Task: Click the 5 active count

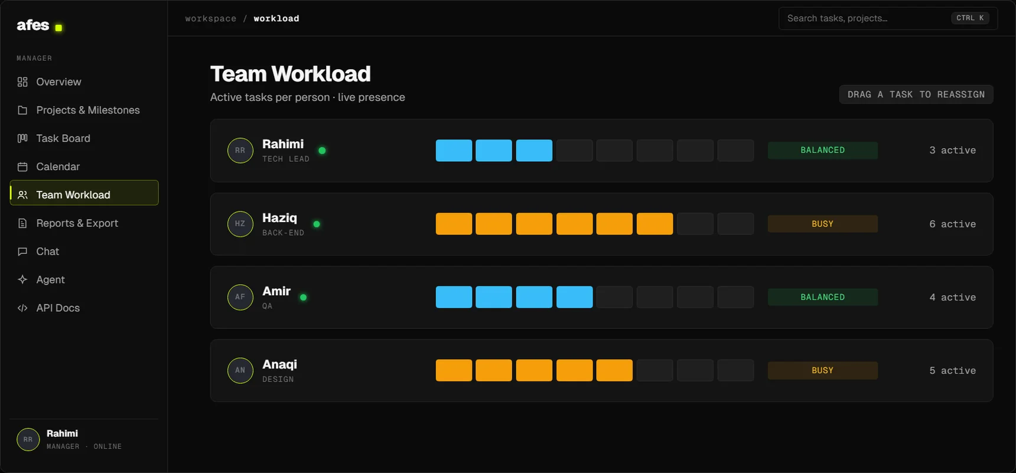Action: [952, 370]
